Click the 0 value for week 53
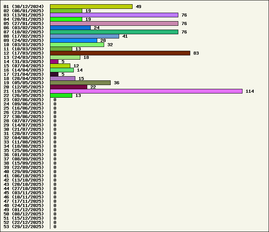The image size is (269, 232). coord(55,227)
